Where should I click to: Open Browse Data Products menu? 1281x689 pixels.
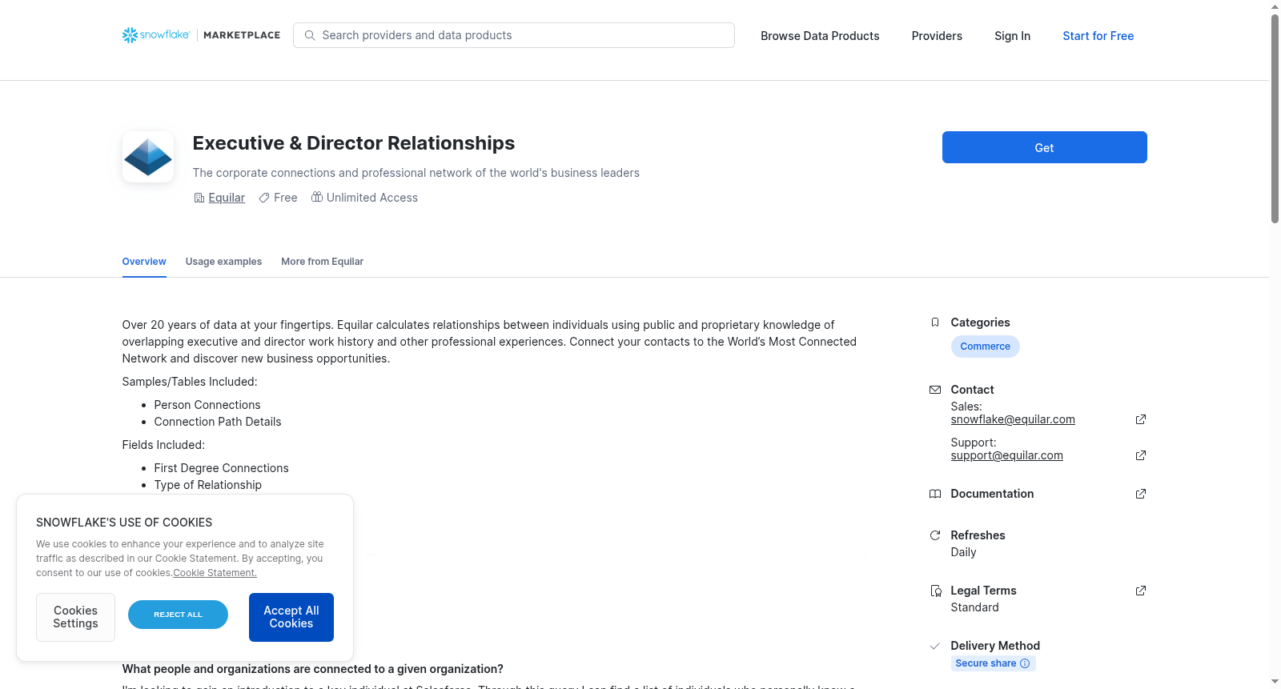[820, 36]
